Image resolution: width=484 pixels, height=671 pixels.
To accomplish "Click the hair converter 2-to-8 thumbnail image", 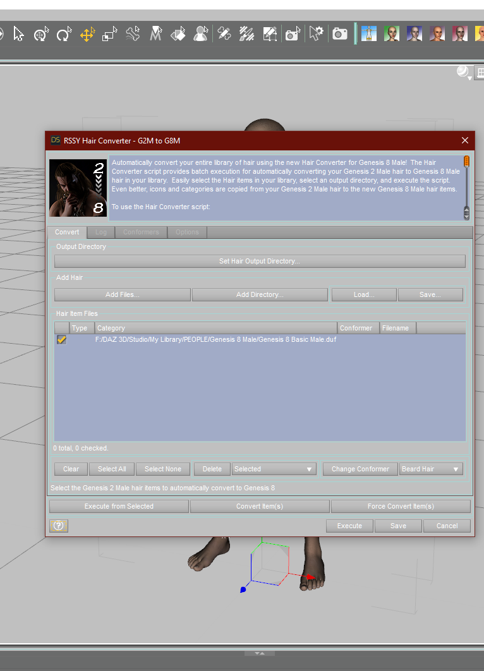I will click(78, 188).
